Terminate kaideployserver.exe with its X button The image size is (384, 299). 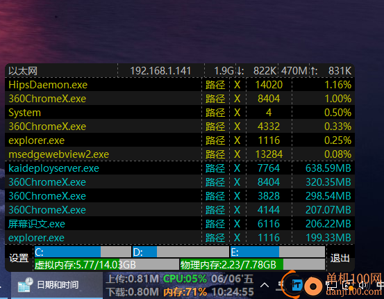[237, 168]
